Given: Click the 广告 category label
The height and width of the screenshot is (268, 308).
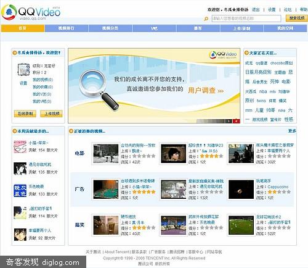Looking at the screenshot, I should (x=79, y=189).
